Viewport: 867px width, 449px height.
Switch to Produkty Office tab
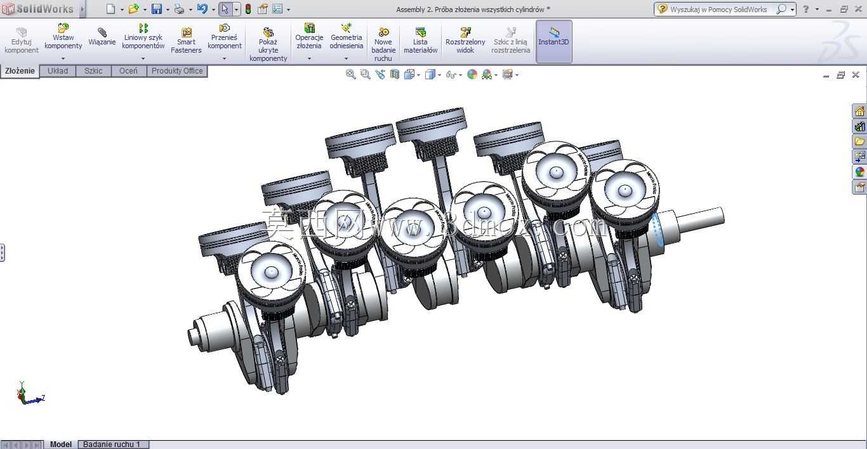[x=177, y=71]
